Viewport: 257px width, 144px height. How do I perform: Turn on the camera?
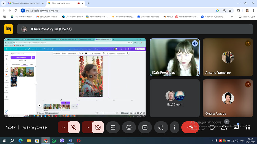(98, 127)
